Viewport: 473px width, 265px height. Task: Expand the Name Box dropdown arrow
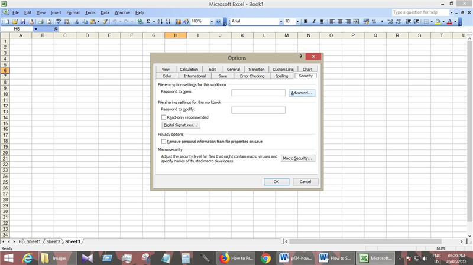coord(35,29)
